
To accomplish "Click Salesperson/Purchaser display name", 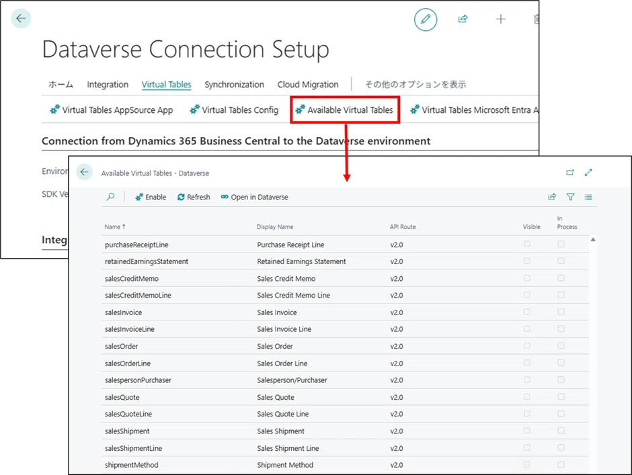I will click(292, 380).
